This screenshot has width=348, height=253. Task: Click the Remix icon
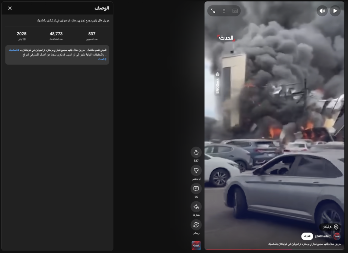click(x=196, y=225)
